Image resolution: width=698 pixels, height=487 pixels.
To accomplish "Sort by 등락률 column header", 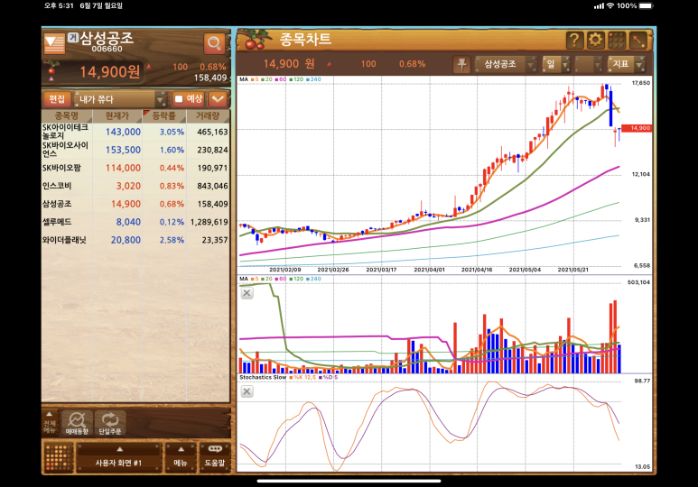I will click(163, 116).
